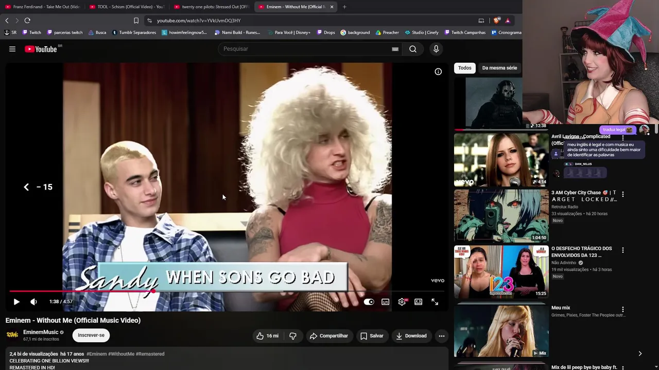Download the video
This screenshot has height=370, width=659.
tap(411, 336)
